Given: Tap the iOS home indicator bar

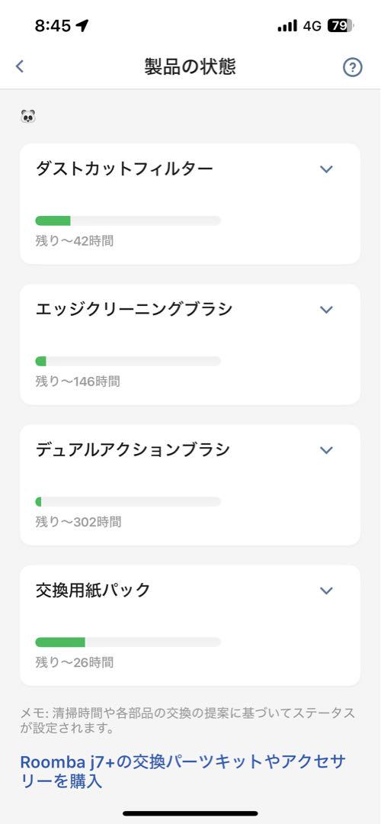Looking at the screenshot, I should pos(190,813).
